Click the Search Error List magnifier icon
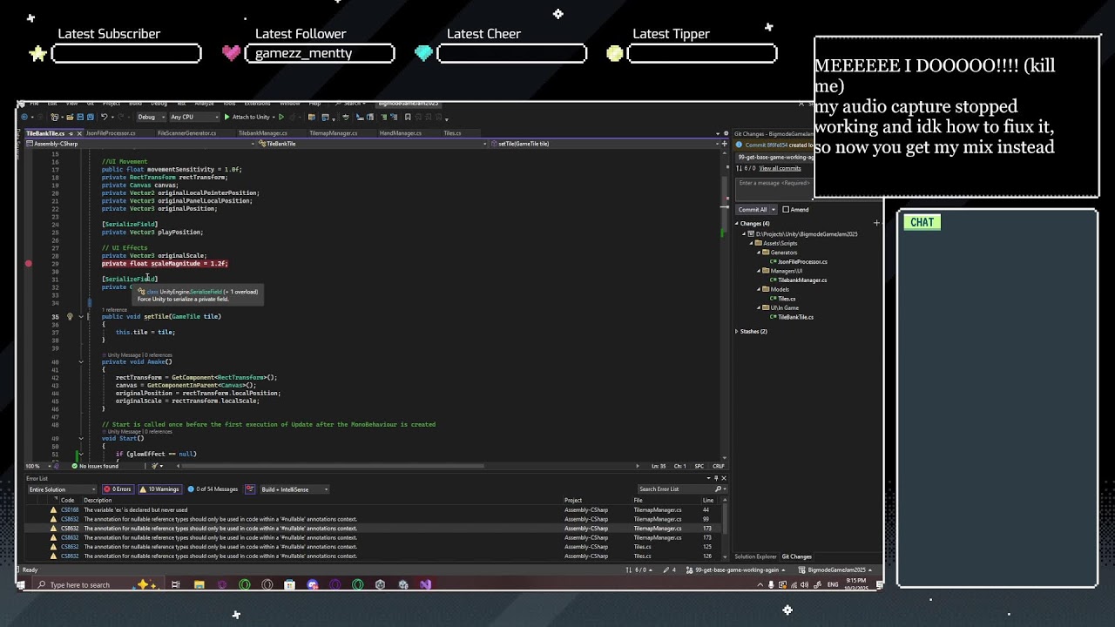This screenshot has height=627, width=1115. [x=718, y=489]
